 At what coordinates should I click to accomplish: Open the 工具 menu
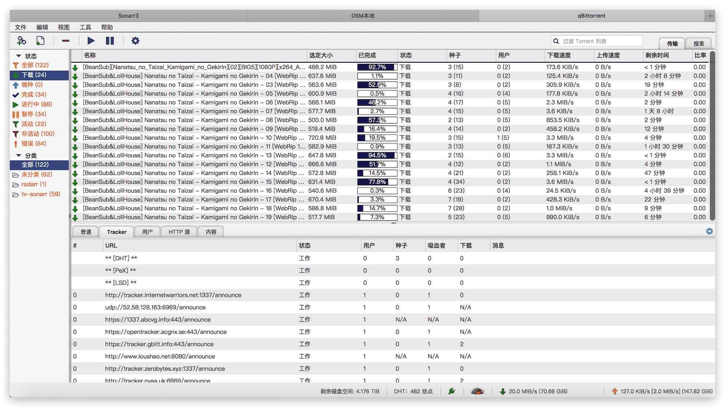tap(85, 27)
